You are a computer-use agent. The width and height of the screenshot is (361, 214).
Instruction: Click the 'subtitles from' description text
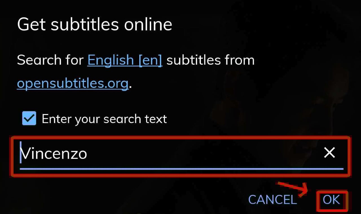210,60
